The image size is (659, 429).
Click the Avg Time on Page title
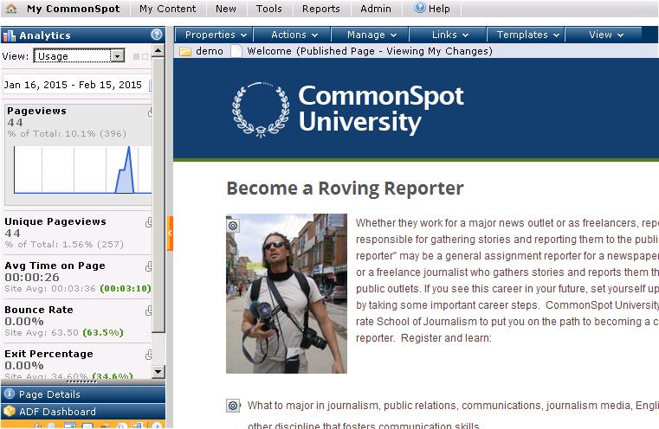55,266
